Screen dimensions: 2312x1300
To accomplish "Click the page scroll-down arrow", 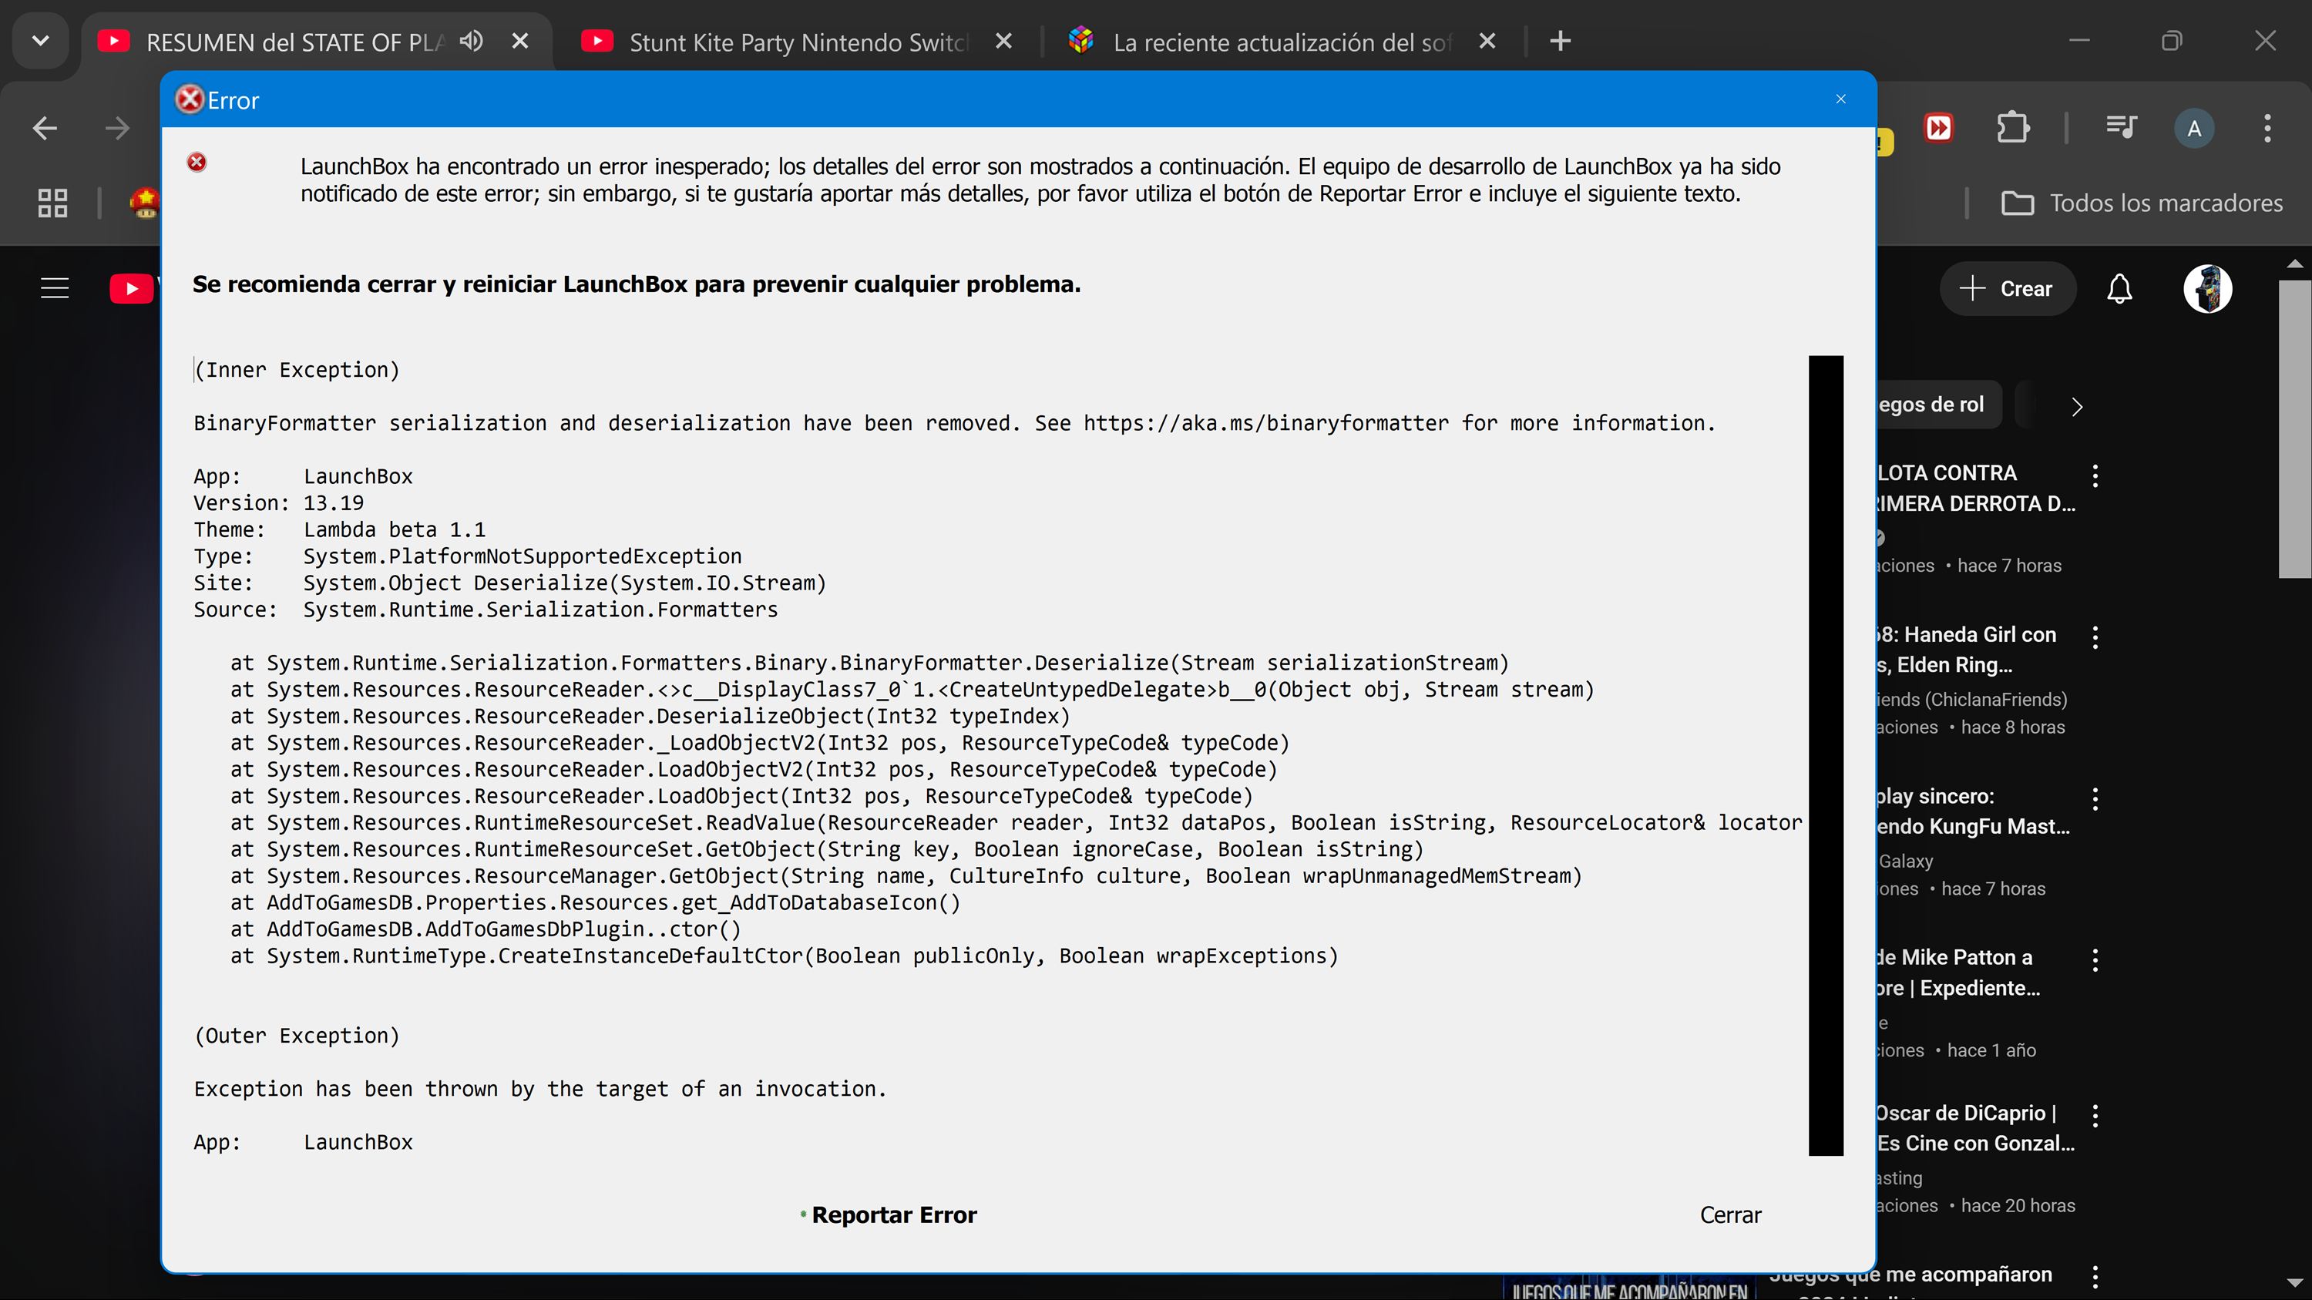I will click(2295, 1283).
